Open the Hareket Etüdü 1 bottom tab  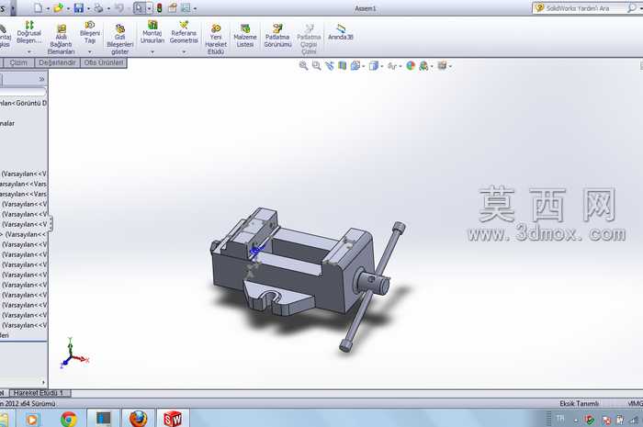(x=39, y=393)
